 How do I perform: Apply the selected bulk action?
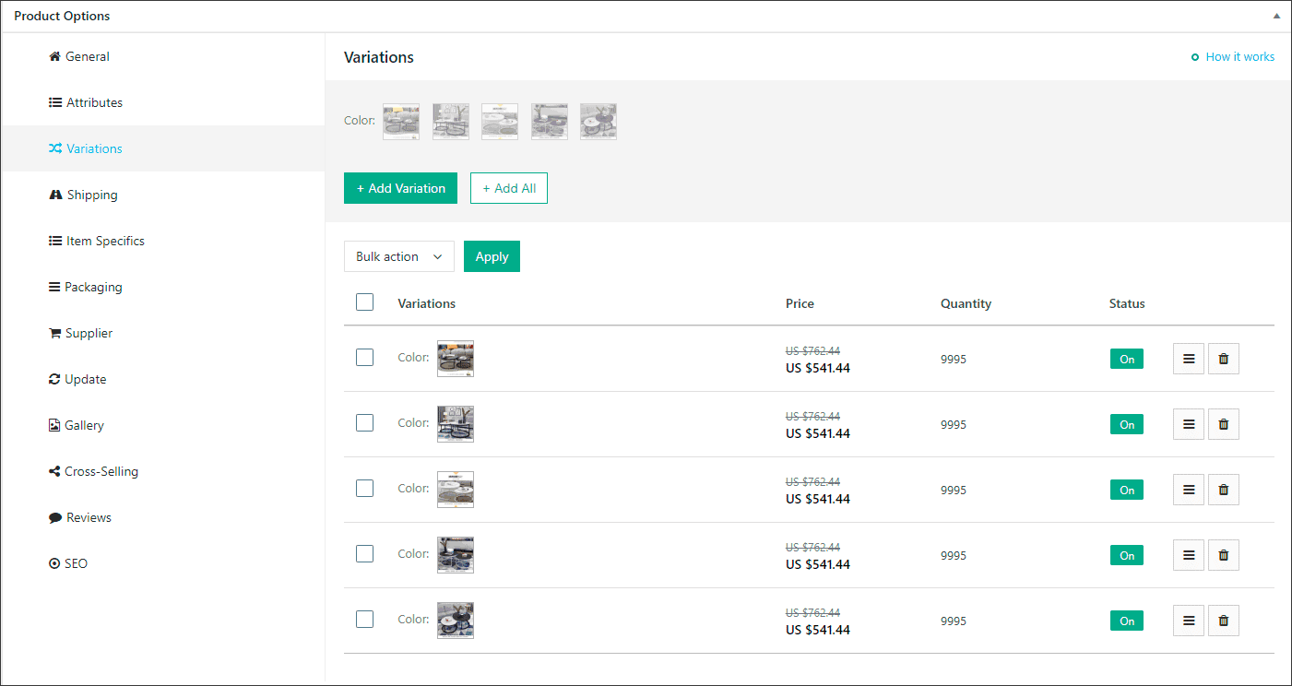pyautogui.click(x=492, y=256)
